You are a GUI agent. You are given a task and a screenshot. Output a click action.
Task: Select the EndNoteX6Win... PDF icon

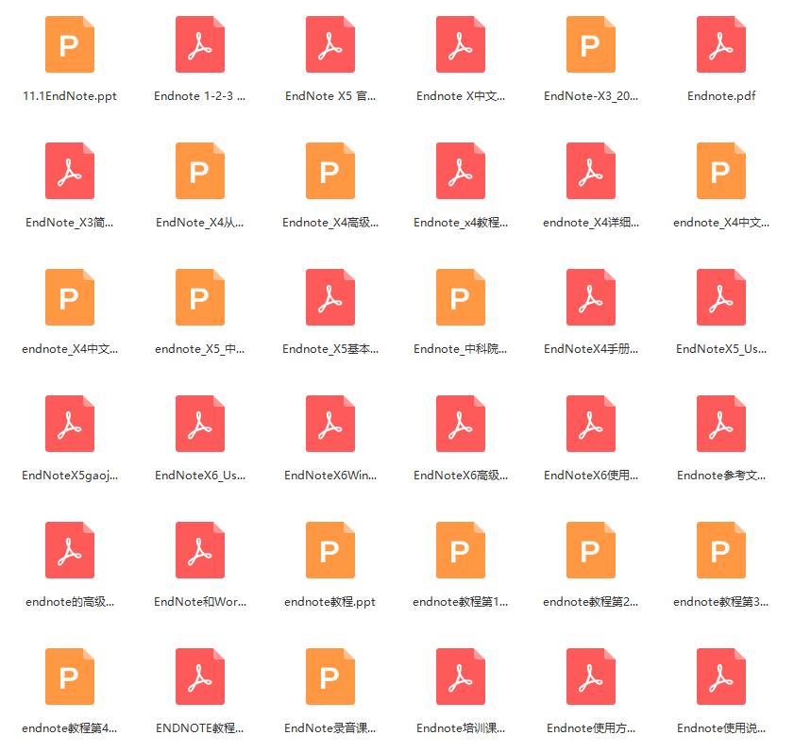coord(330,424)
